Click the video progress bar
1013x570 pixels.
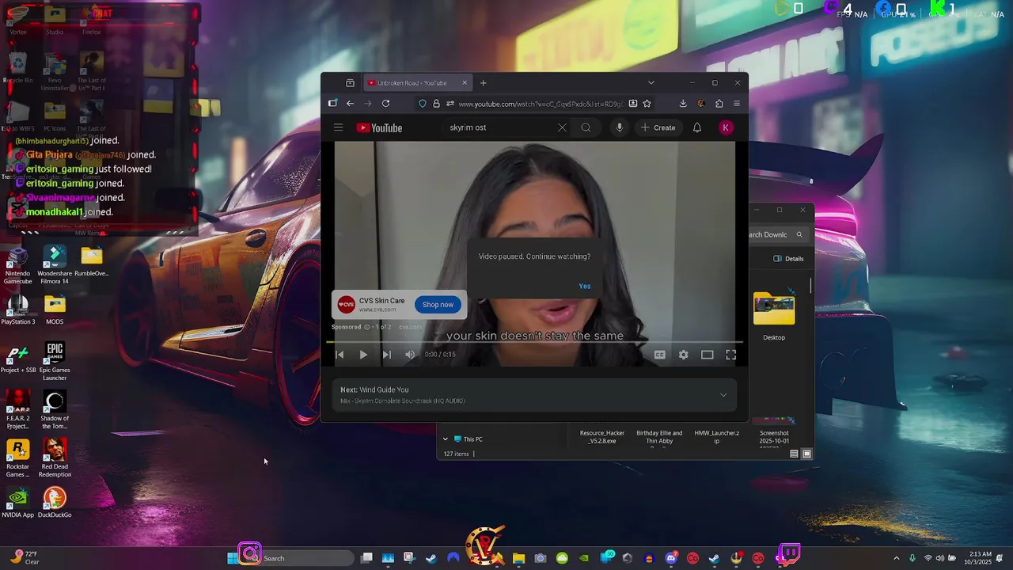point(534,342)
